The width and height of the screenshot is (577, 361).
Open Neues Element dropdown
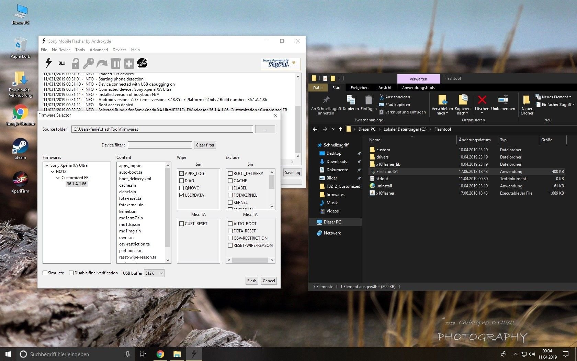553,97
